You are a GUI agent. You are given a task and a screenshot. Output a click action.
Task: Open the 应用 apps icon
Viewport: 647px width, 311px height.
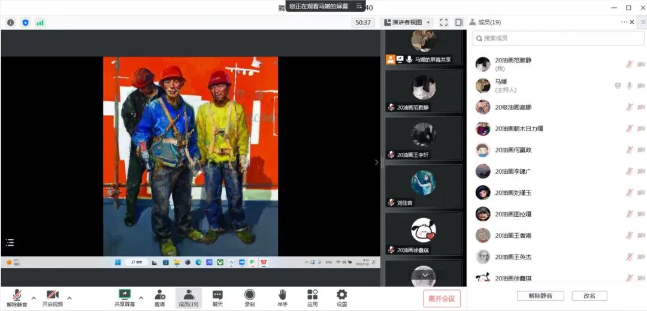point(312,294)
